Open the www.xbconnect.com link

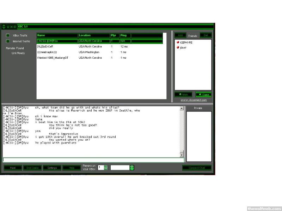pyautogui.click(x=194, y=100)
